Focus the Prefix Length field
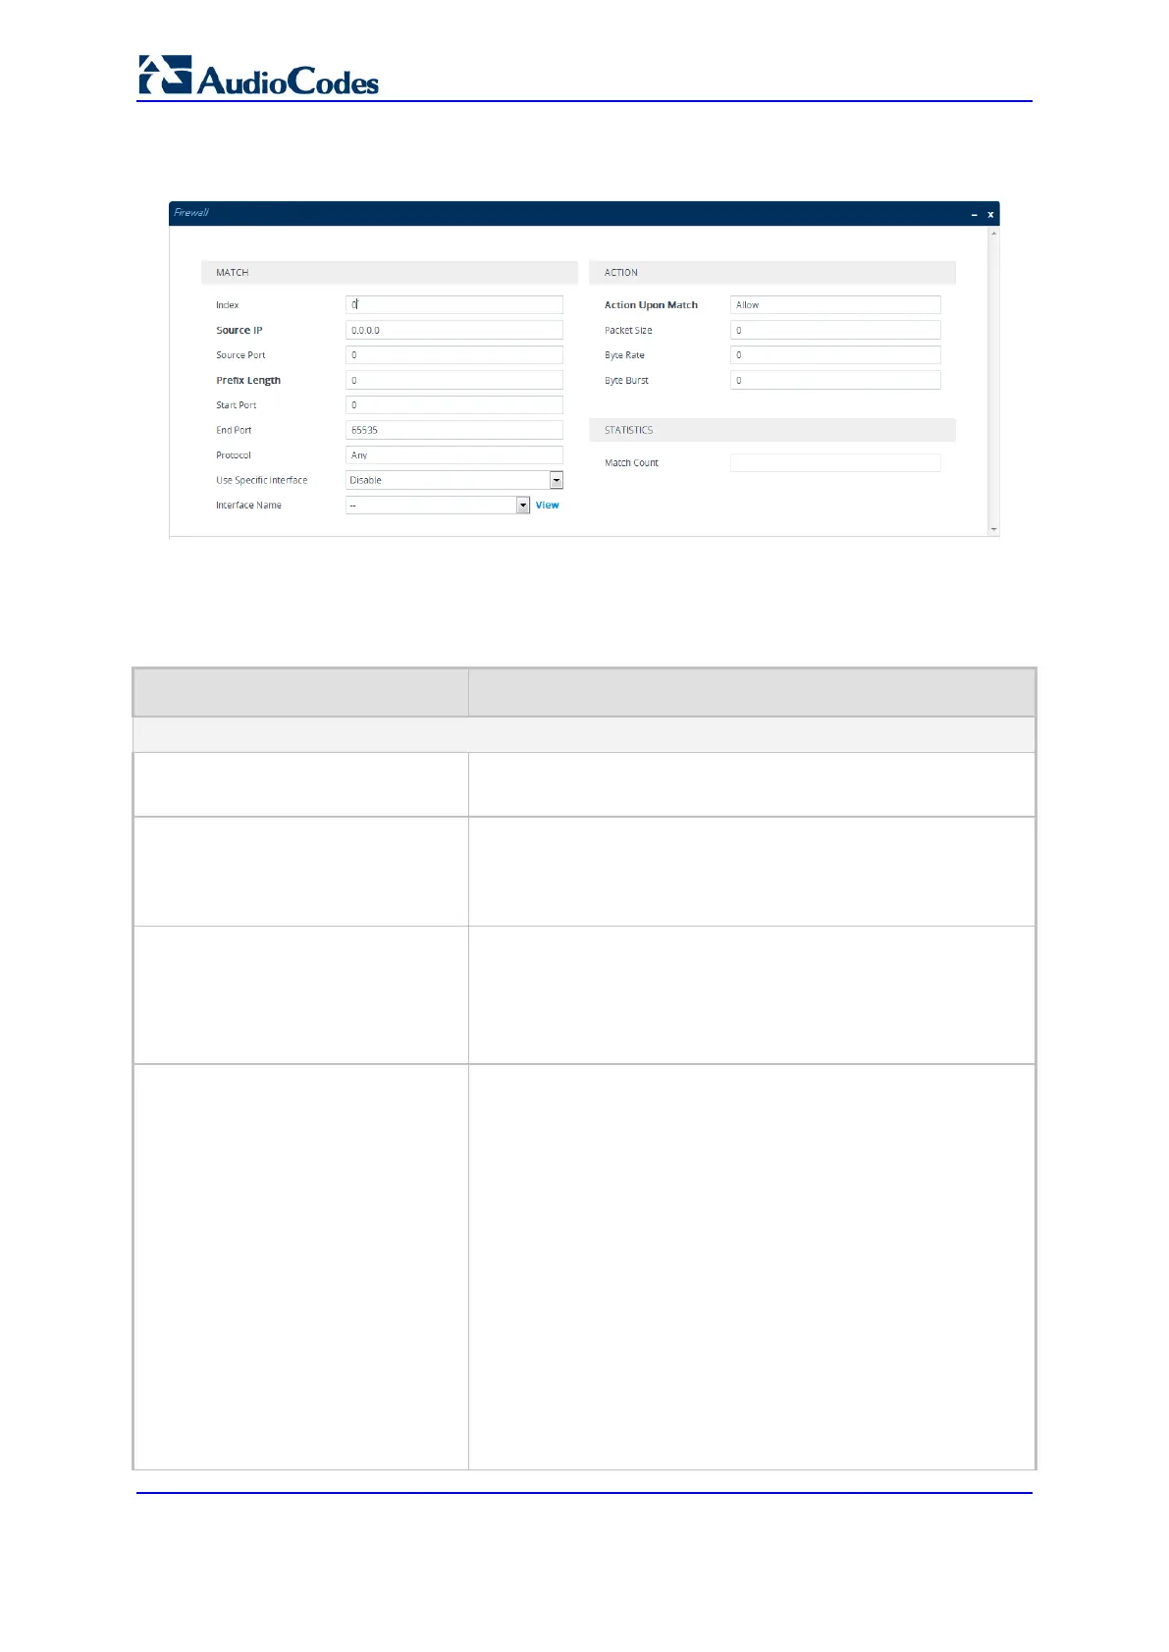The width and height of the screenshot is (1169, 1652). point(454,380)
